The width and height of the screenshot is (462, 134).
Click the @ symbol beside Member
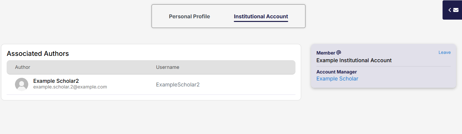click(x=339, y=53)
